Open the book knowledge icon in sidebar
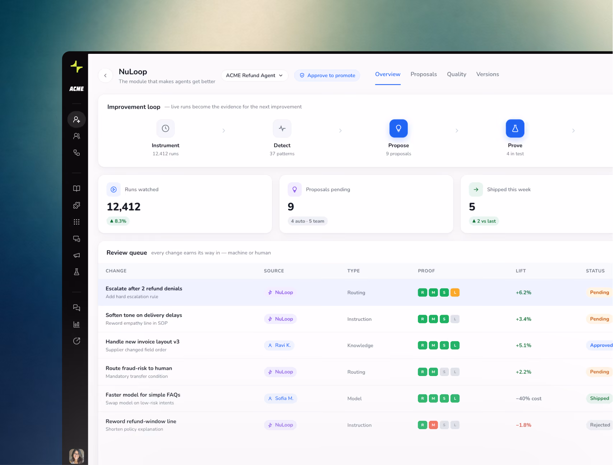613x465 pixels. pos(76,188)
